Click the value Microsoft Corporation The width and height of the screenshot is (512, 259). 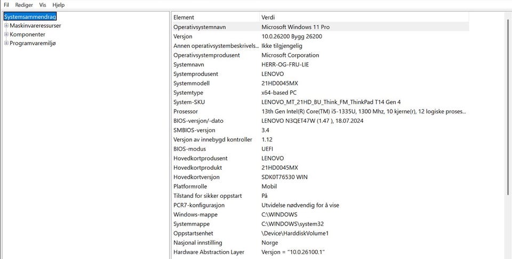click(x=290, y=55)
